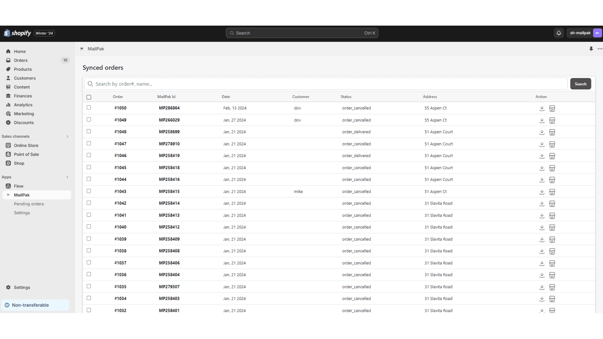This screenshot has width=603, height=339.
Task: Expand the Sales channels section
Action: click(x=67, y=136)
